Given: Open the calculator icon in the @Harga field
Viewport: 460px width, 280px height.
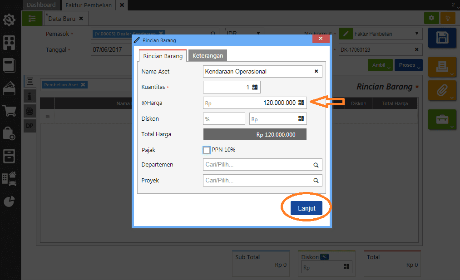Looking at the screenshot, I should [x=302, y=103].
